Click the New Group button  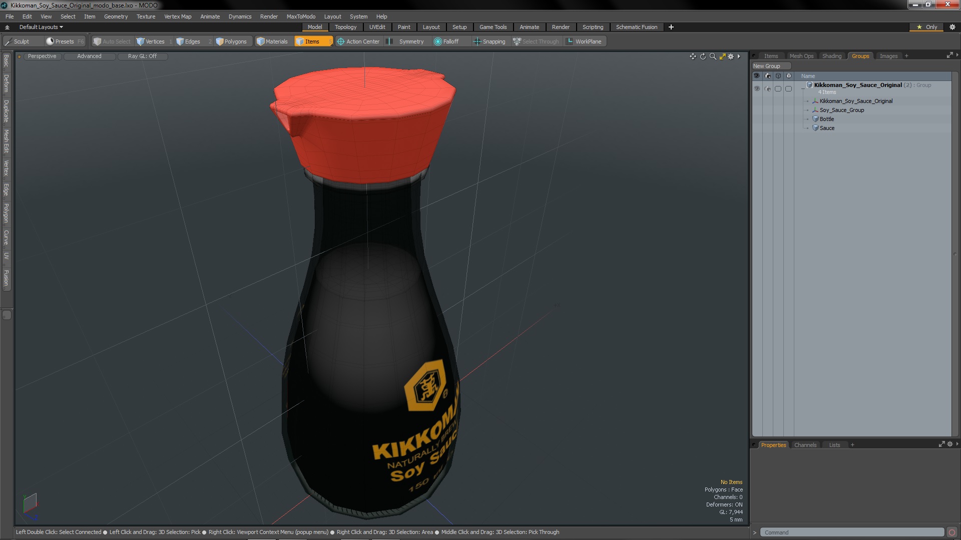pos(771,66)
